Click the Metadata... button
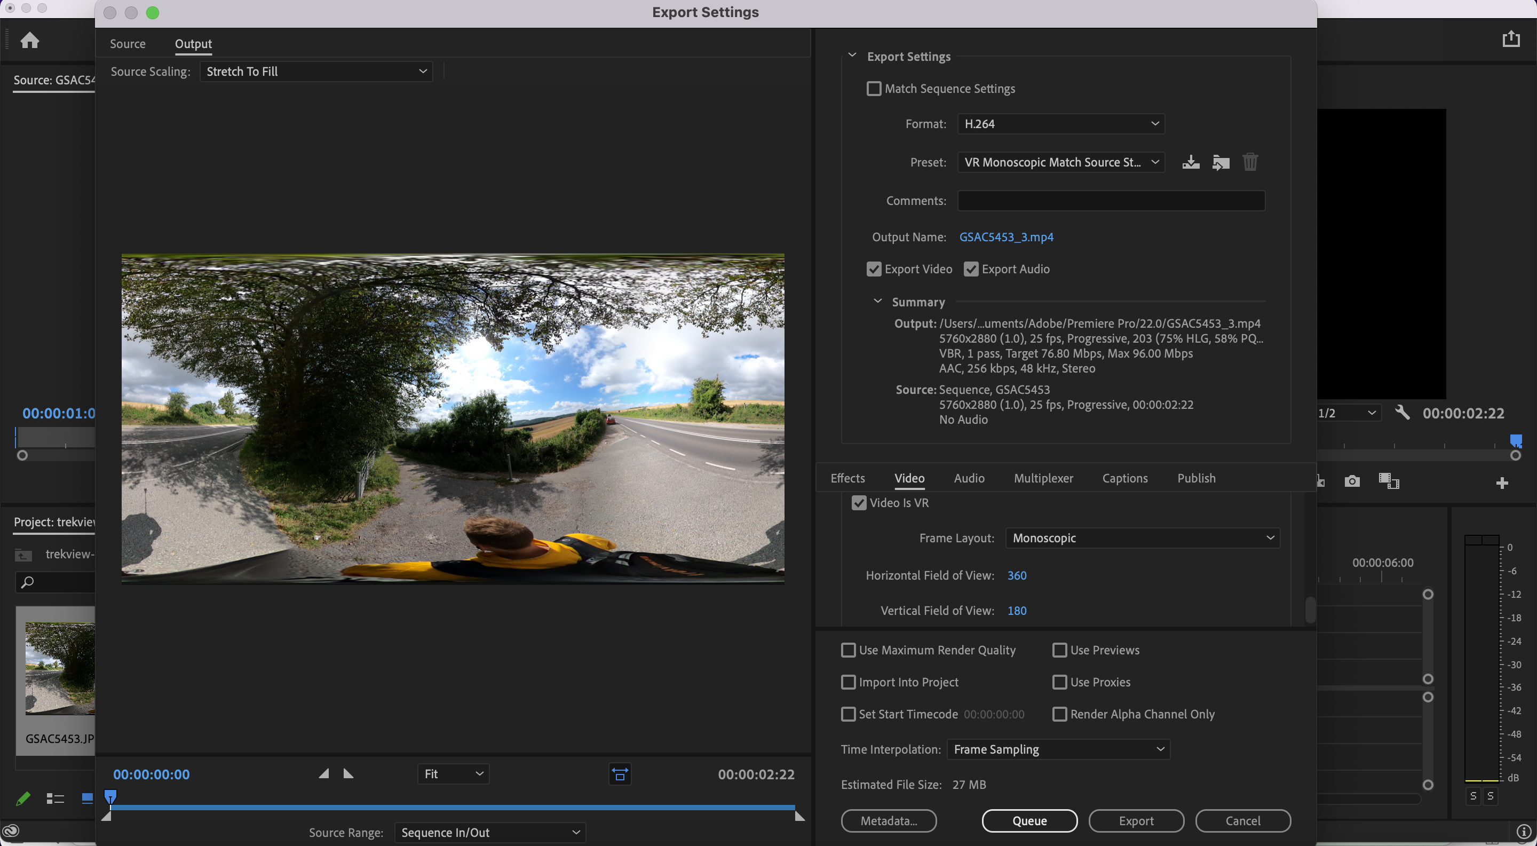 point(889,821)
